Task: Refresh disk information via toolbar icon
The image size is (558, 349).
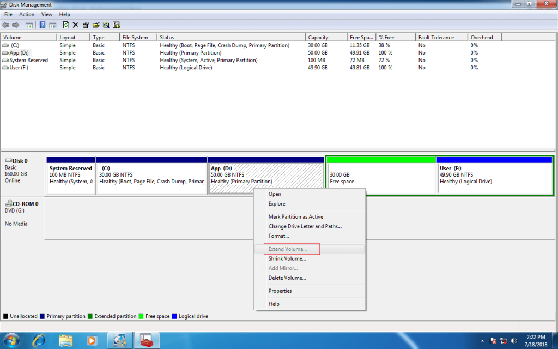Action: tap(66, 25)
